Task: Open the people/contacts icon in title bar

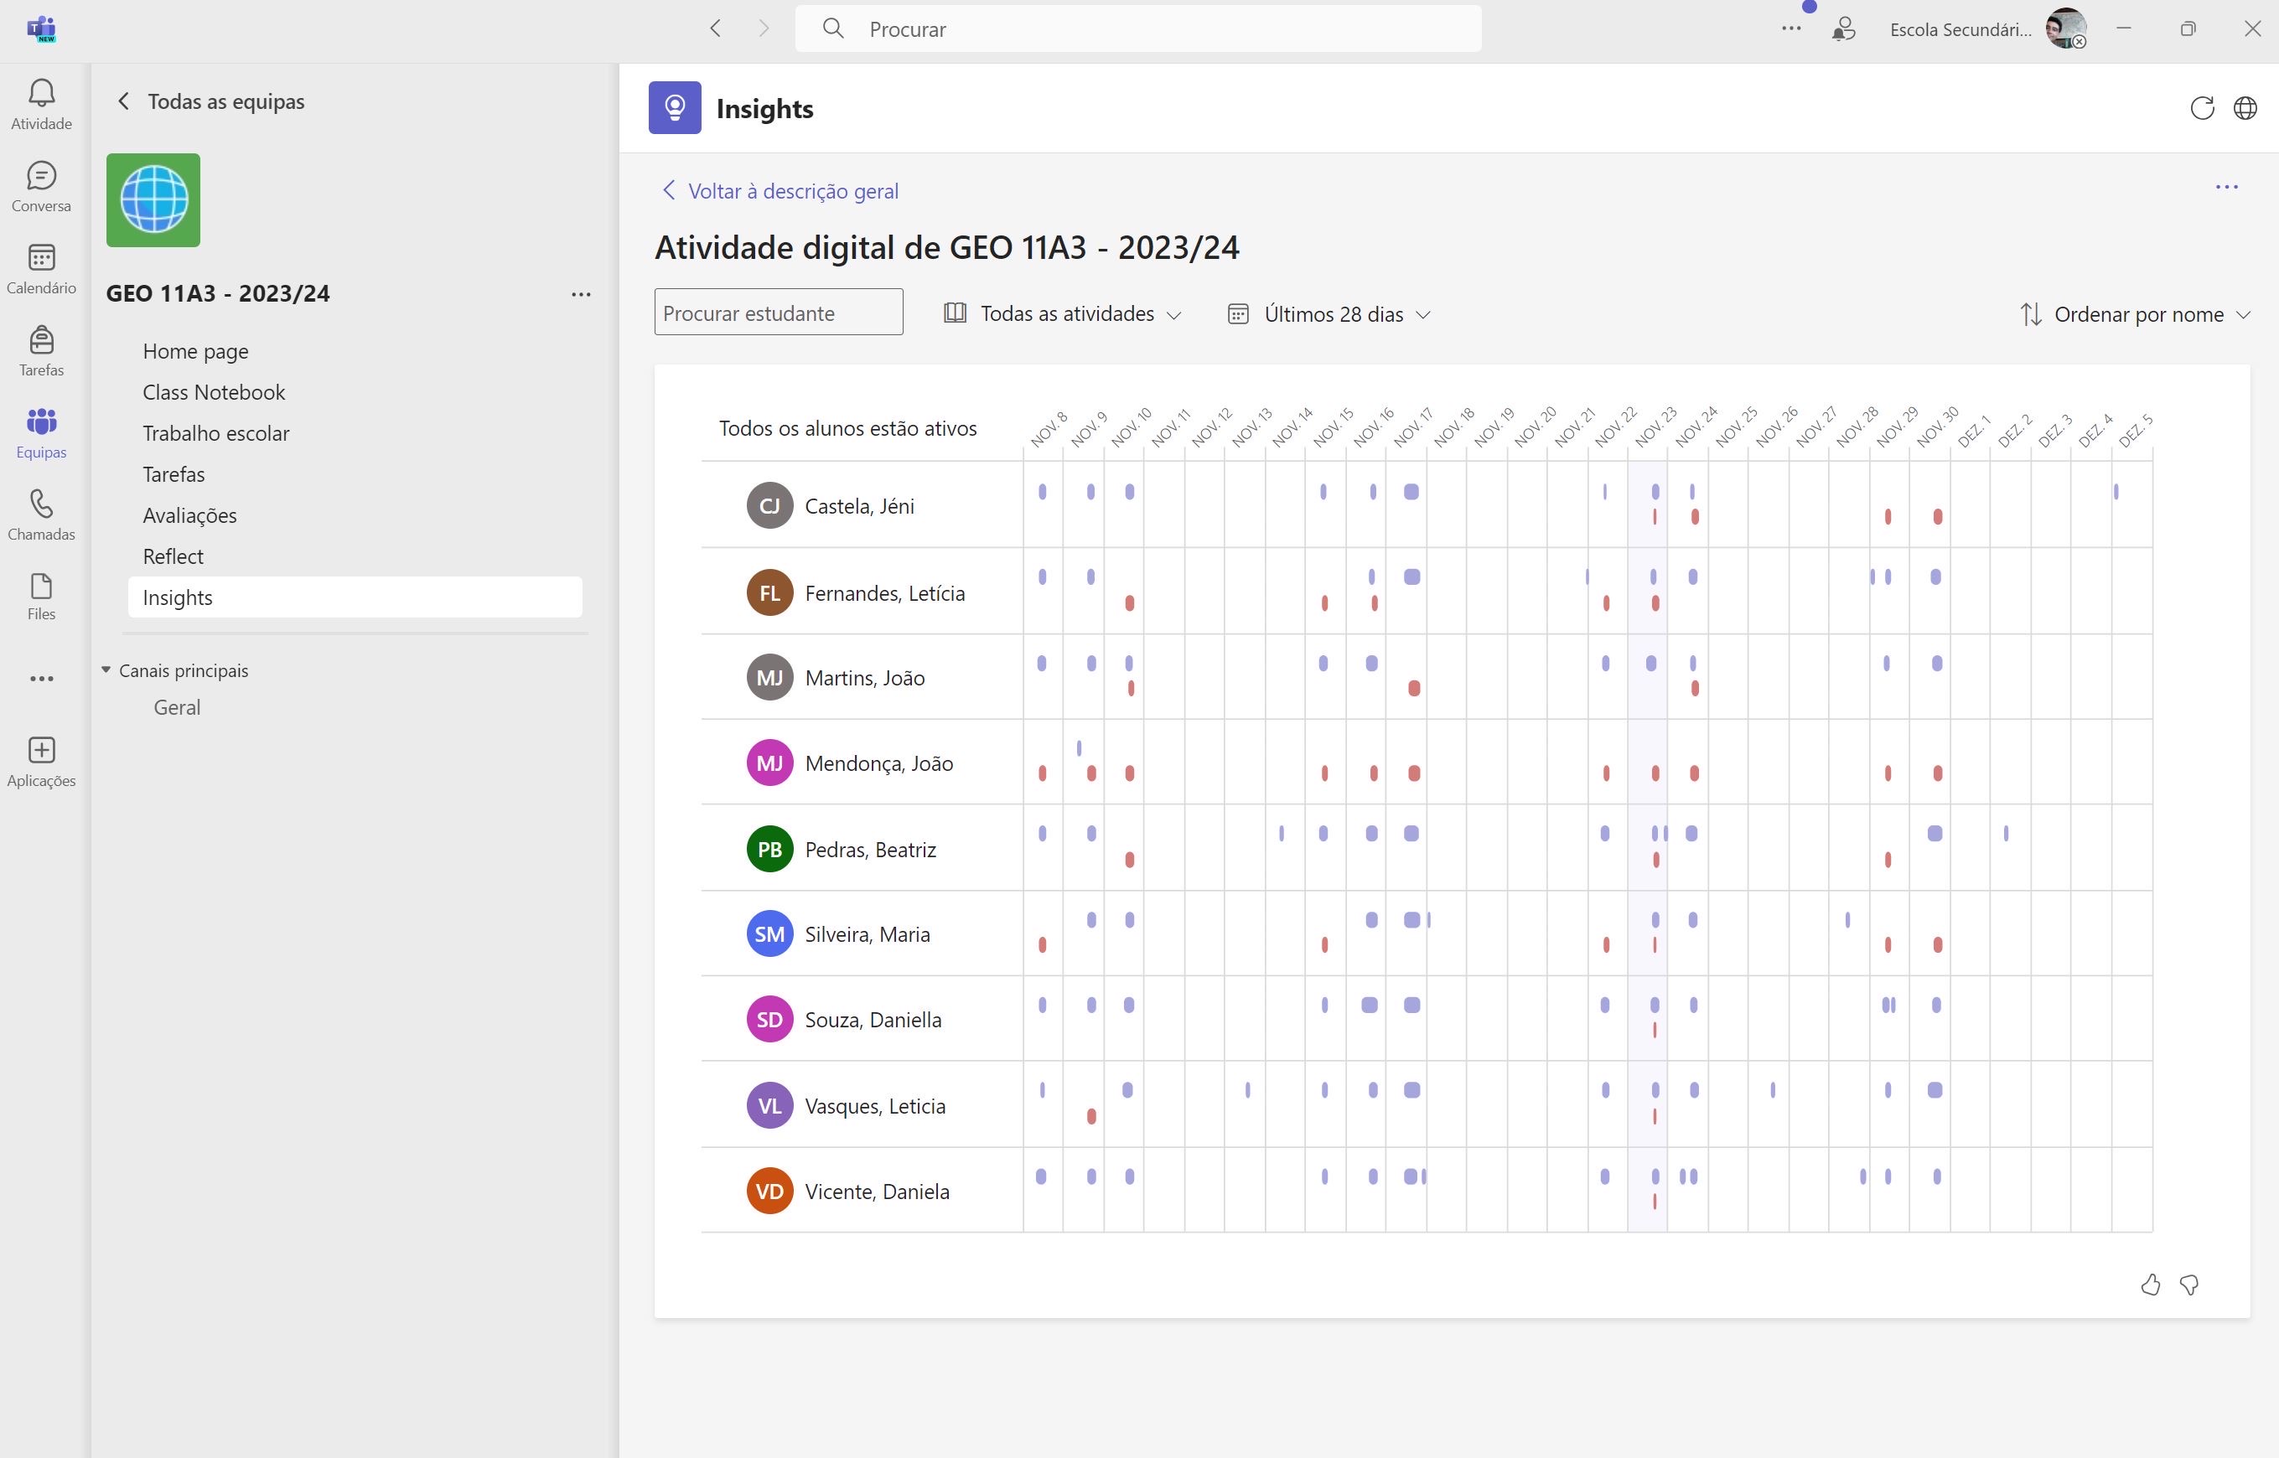Action: [x=1842, y=29]
